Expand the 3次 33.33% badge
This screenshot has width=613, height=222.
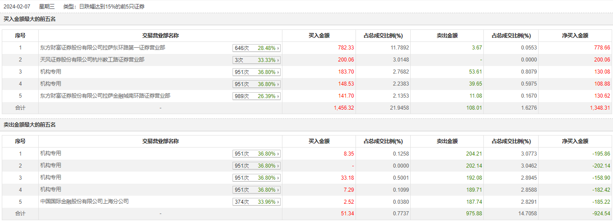tap(257, 60)
